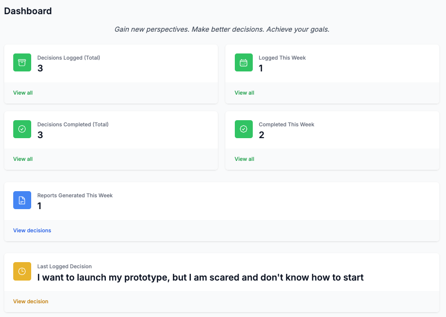446x317 pixels.
Task: Open the blue View decisions link
Action: (32, 230)
